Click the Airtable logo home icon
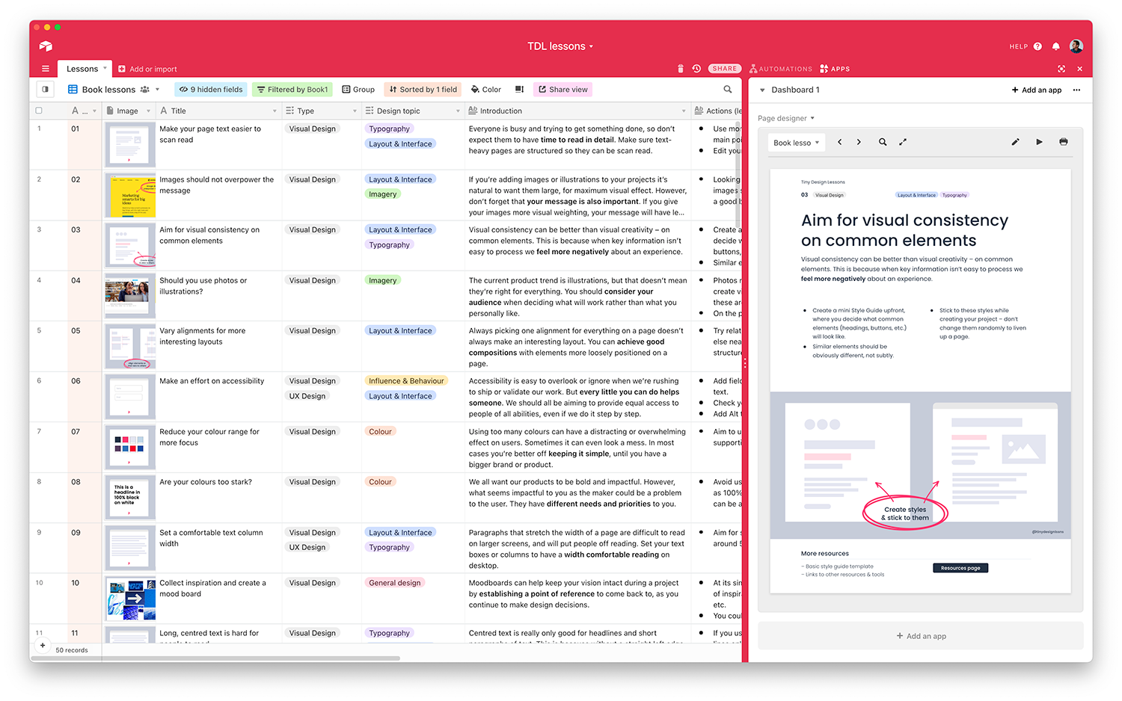The width and height of the screenshot is (1122, 701). 46,46
